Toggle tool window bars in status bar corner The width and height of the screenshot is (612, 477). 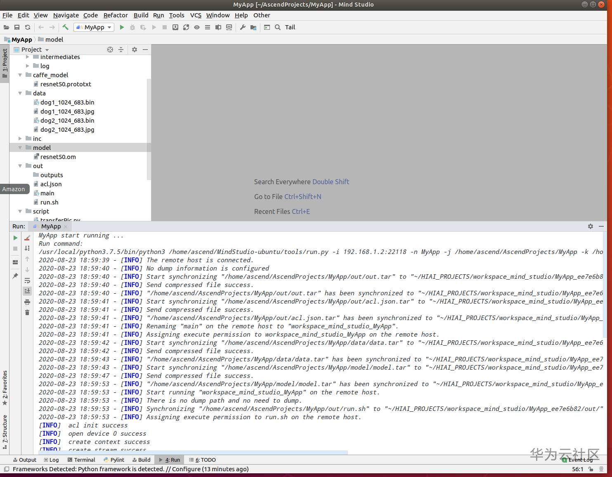coord(6,469)
